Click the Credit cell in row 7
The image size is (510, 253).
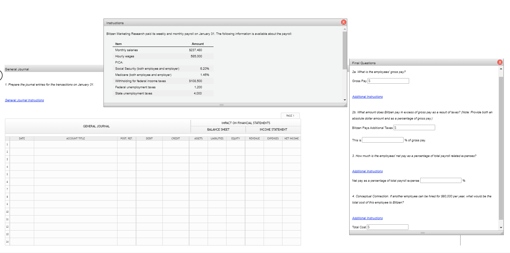(176, 189)
